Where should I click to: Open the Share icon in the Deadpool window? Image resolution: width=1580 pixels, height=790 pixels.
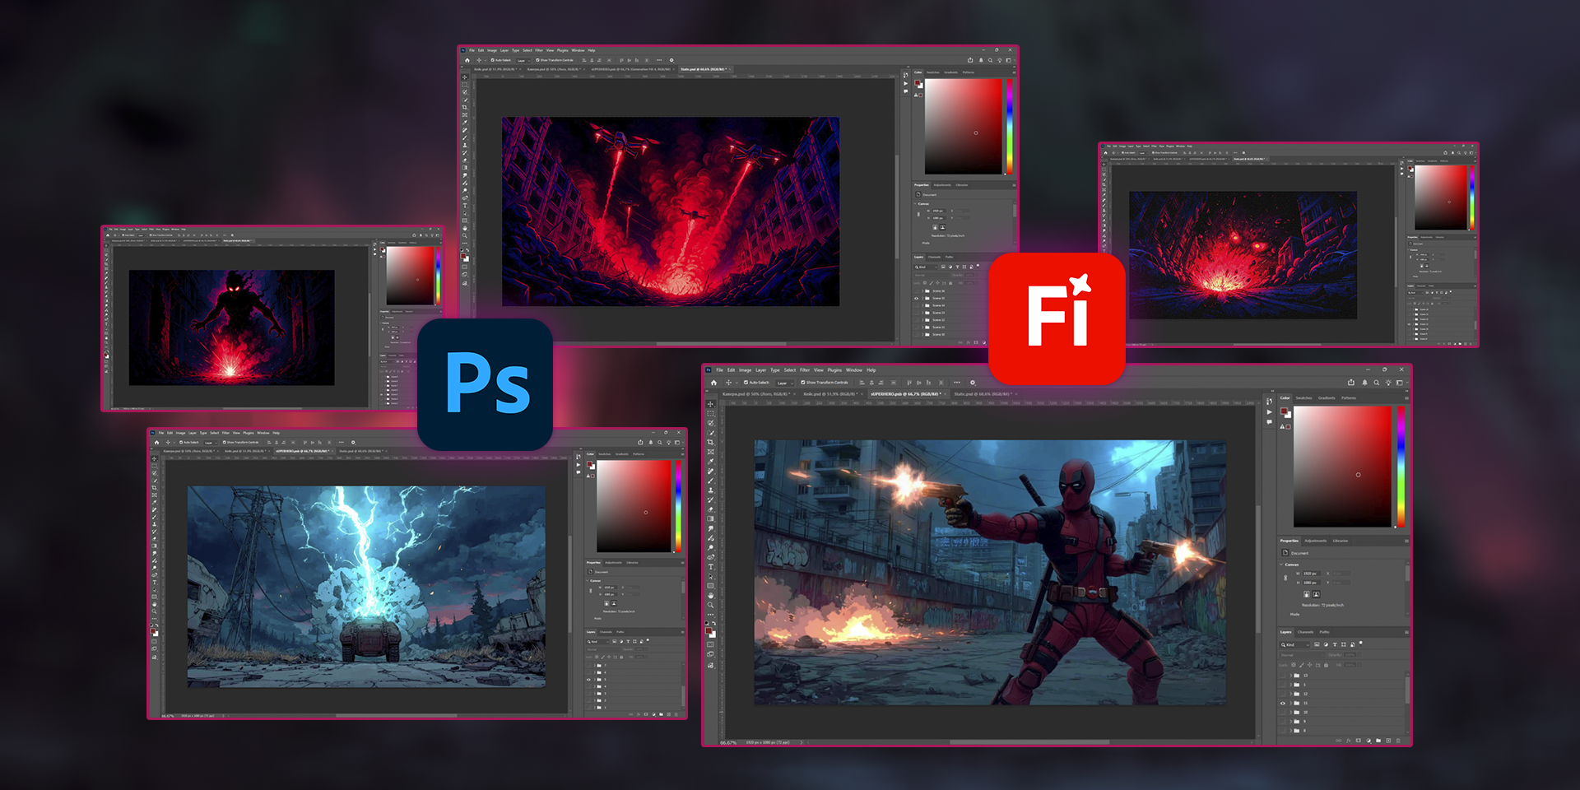click(1350, 383)
